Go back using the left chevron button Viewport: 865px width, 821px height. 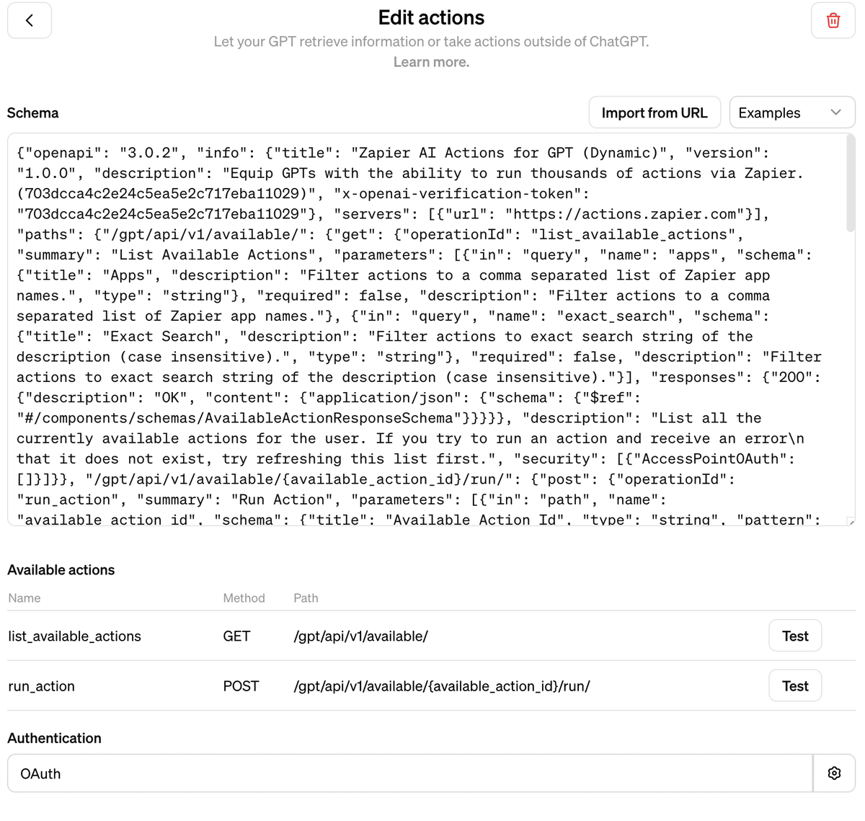pos(30,20)
